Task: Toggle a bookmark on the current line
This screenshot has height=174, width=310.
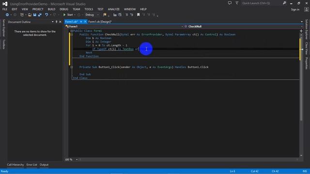Action: point(139,15)
